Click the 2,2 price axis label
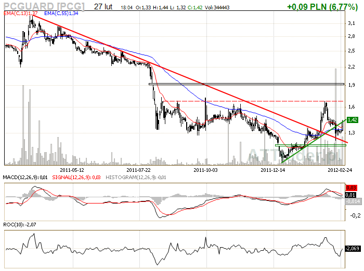Screen dimensions: 364x271 [x=351, y=67]
